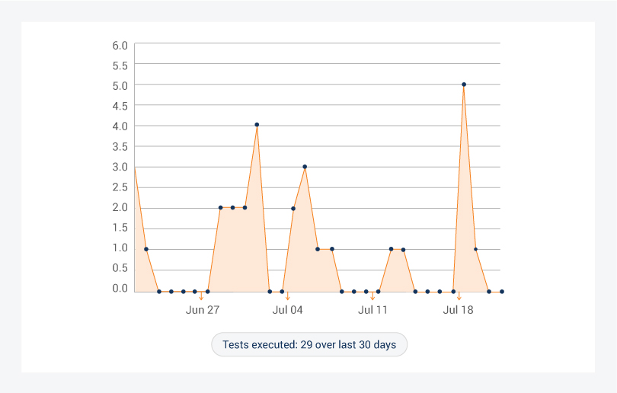
Task: Click the Jul 11 date label
Action: point(372,310)
